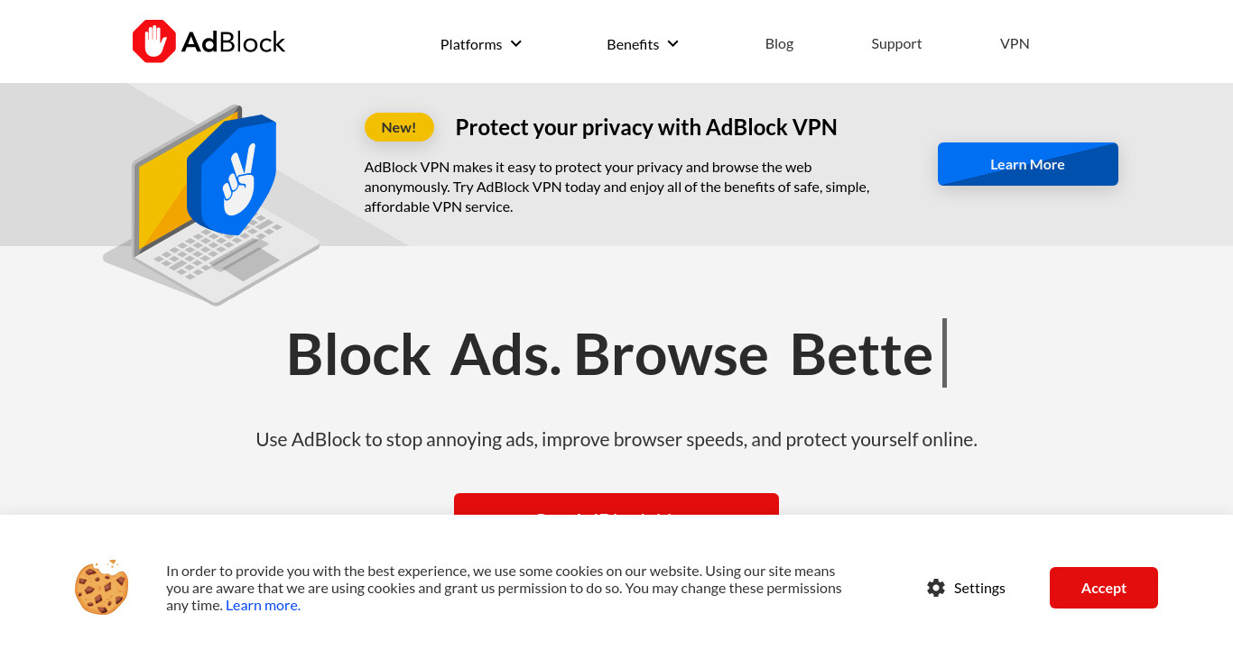Expand the Benefits dropdown chevron
The width and height of the screenshot is (1233, 668).
(672, 43)
